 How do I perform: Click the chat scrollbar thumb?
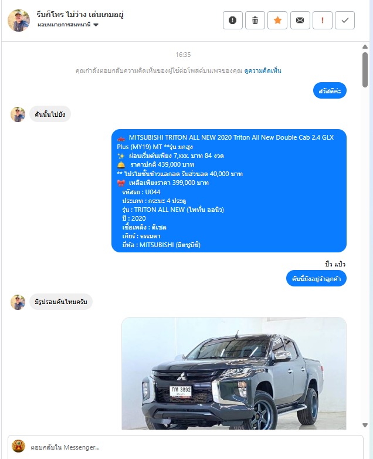[365, 70]
